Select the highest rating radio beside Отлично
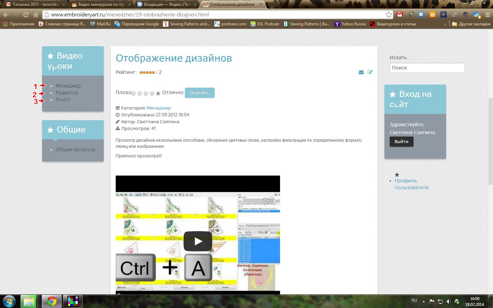Viewport: 493px width, 308px height. 158,93
